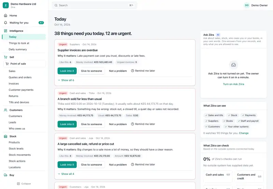Expand Show all 6 on supplier invoices card
Screen dimensions: 273x189
click(66, 80)
